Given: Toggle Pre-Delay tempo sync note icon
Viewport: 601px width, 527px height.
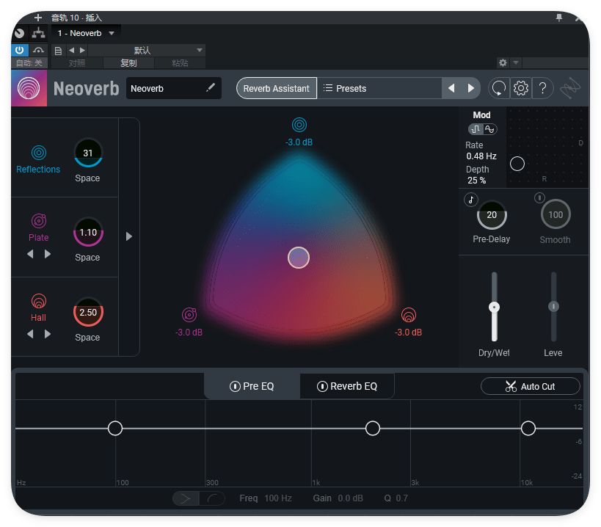Looking at the screenshot, I should [471, 200].
